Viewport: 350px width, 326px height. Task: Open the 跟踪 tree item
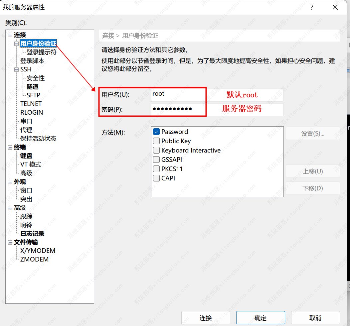pos(26,216)
